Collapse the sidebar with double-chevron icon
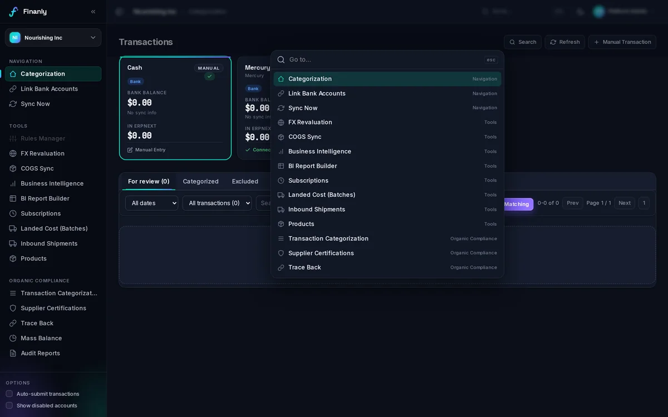The image size is (668, 417). click(93, 12)
